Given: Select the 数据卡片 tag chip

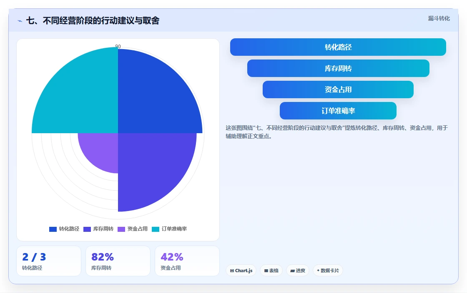Looking at the screenshot, I should coord(328,271).
